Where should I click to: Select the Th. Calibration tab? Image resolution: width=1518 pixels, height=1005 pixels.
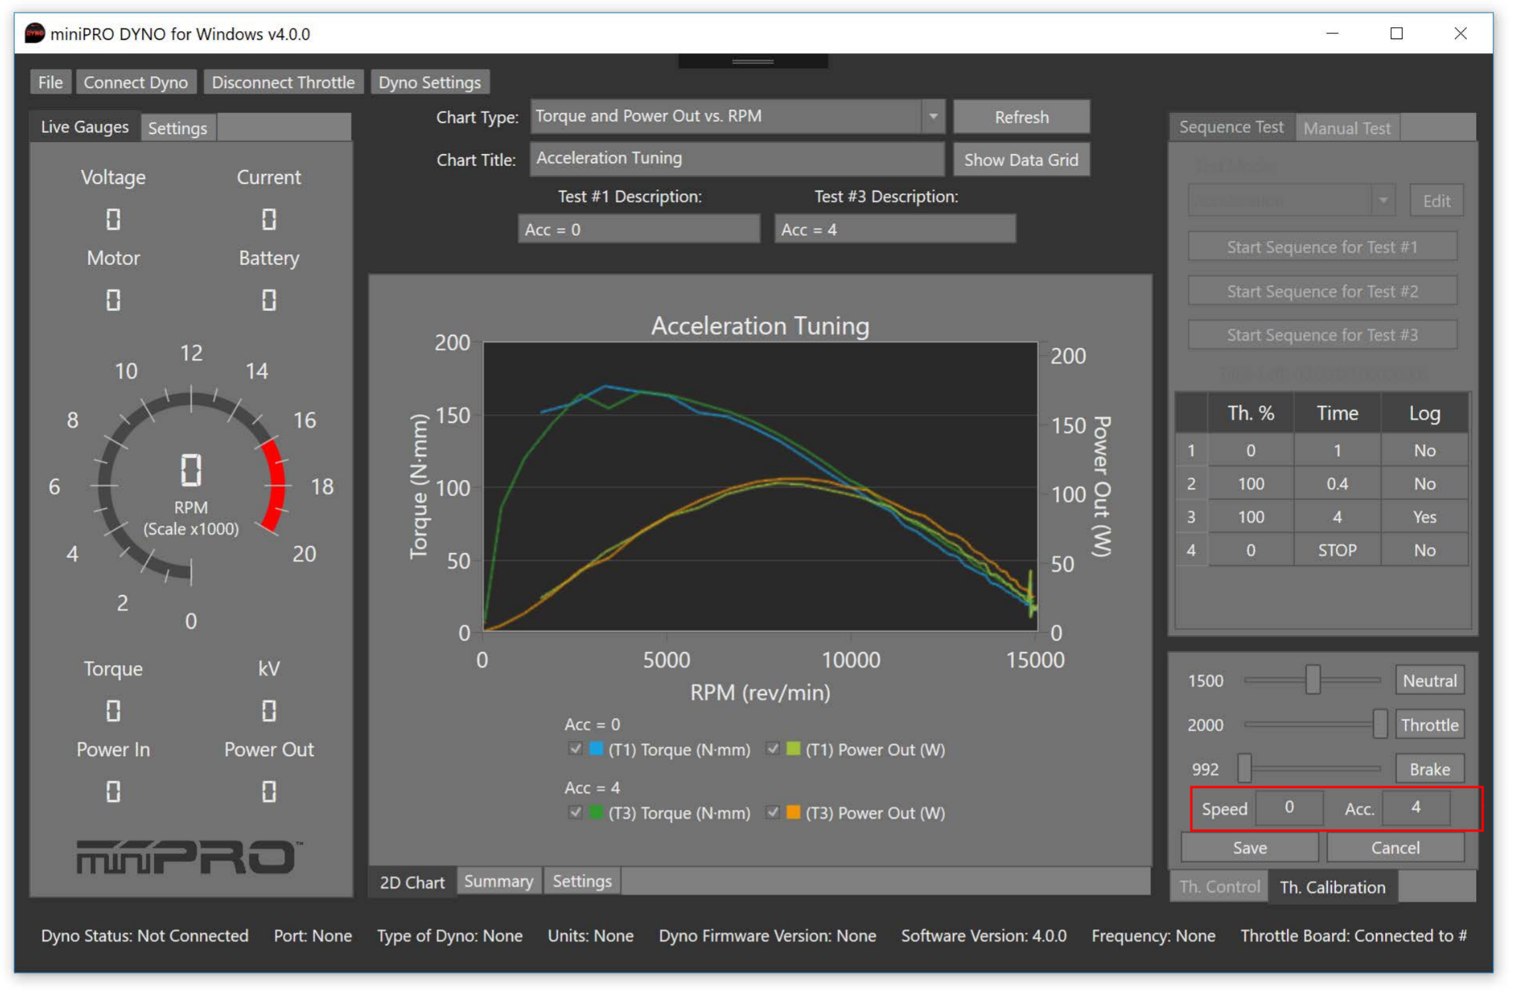coord(1332,888)
